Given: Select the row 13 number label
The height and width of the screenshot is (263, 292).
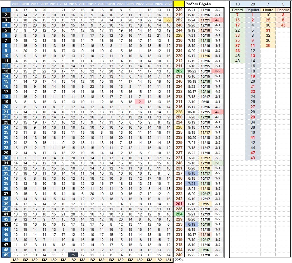Looking at the screenshot, I should (x=5, y=71).
